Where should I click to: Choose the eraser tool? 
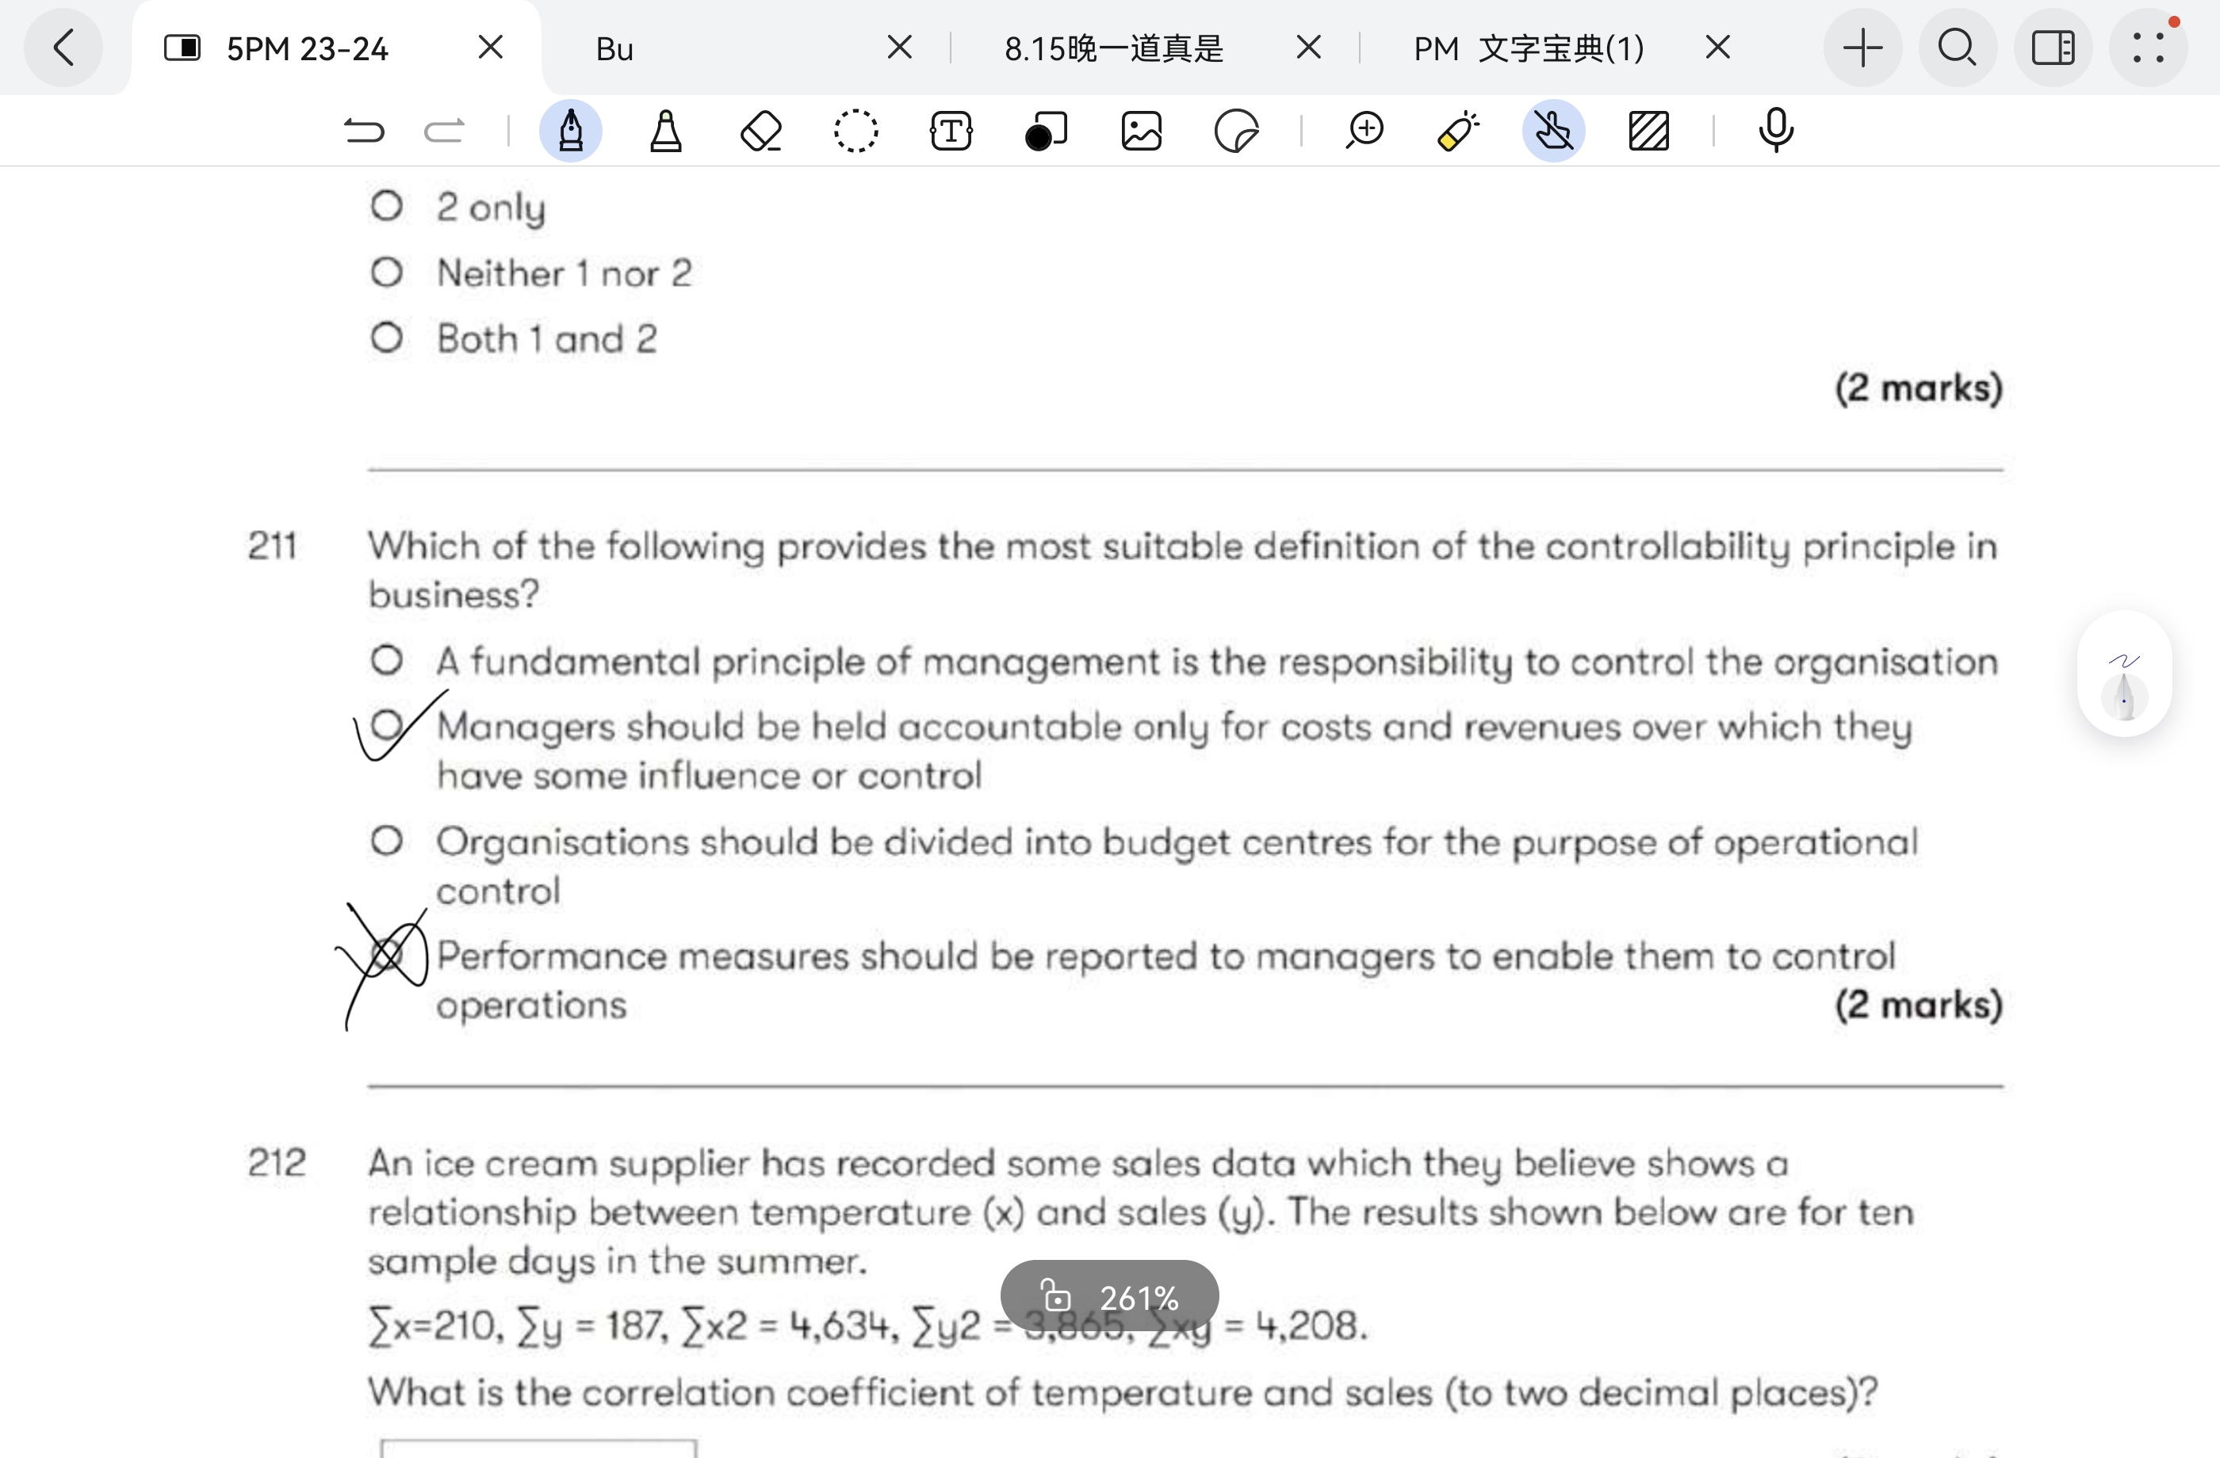coord(760,131)
